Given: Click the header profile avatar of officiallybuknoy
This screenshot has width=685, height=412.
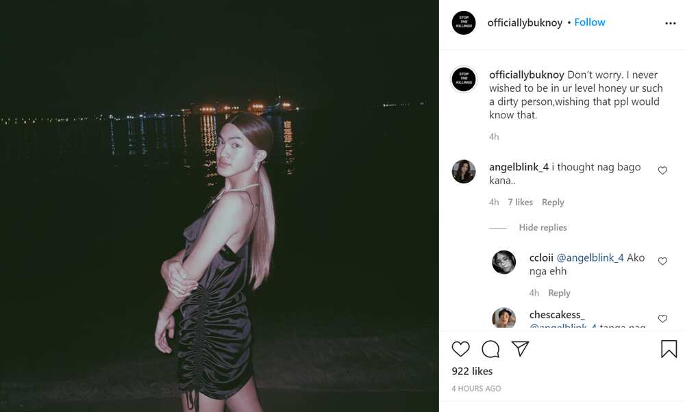Looking at the screenshot, I should point(464,23).
